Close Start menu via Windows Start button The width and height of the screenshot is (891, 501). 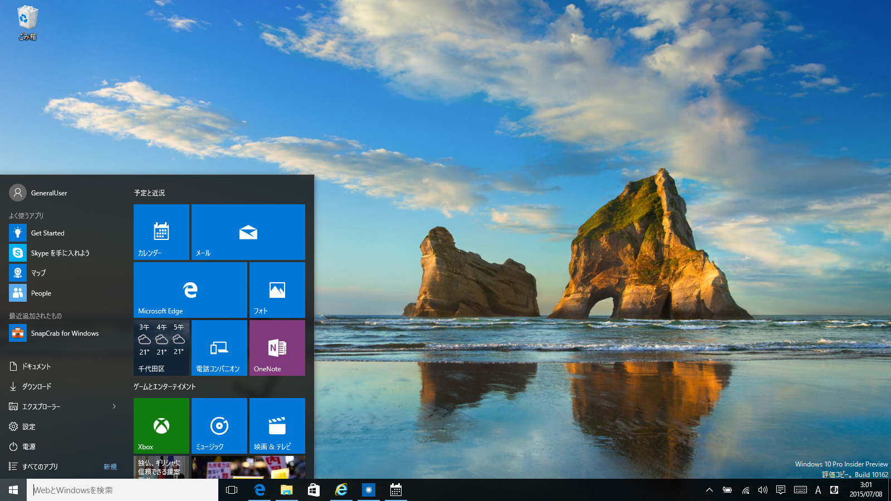click(13, 490)
